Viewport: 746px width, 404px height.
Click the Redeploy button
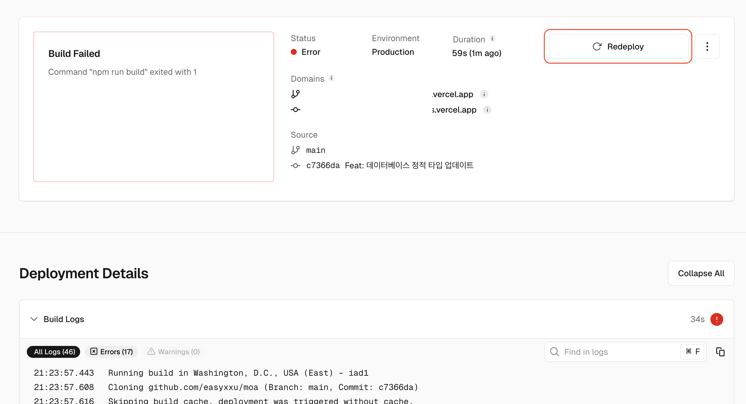click(618, 46)
